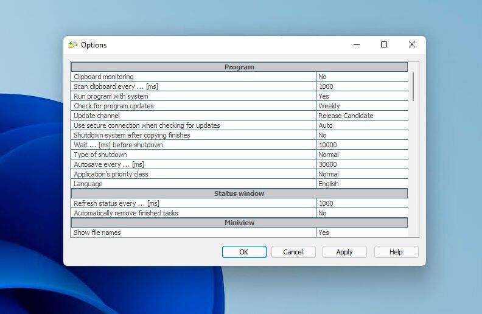Select "Application's priority class" label
This screenshot has height=314, width=482.
pyautogui.click(x=111, y=174)
